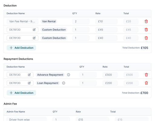Click QTY field of £45 Custom Deduction row
This screenshot has height=121, width=155.
click(81, 30)
